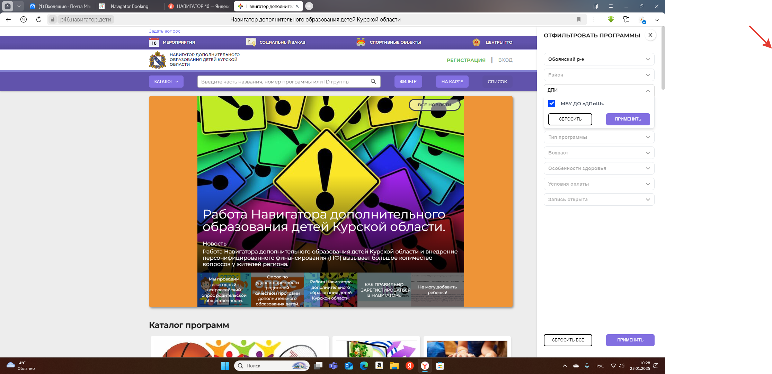
Task: Open the bookmarks collections icon in title bar
Action: point(596,6)
